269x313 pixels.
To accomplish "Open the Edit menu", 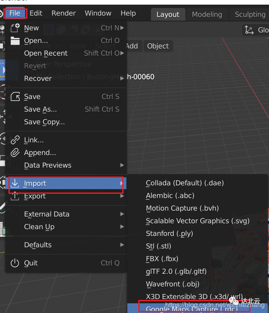I will (x=36, y=13).
